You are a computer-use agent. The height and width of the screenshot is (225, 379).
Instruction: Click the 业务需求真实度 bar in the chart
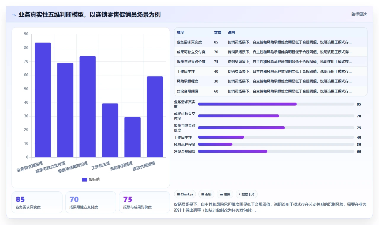coord(43,100)
